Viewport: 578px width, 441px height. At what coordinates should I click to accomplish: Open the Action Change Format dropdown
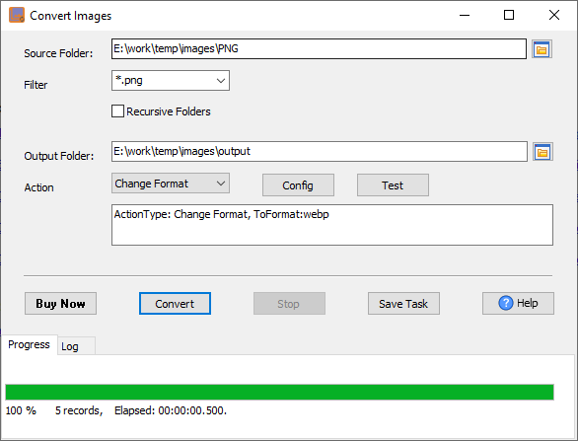click(171, 184)
